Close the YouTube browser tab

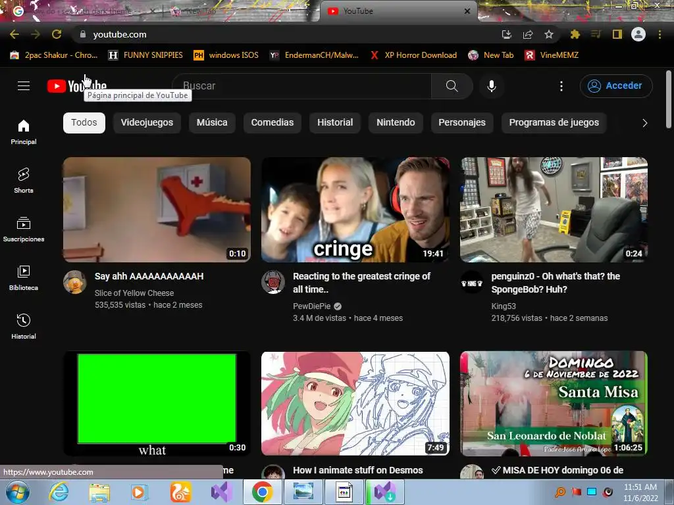[x=467, y=11]
